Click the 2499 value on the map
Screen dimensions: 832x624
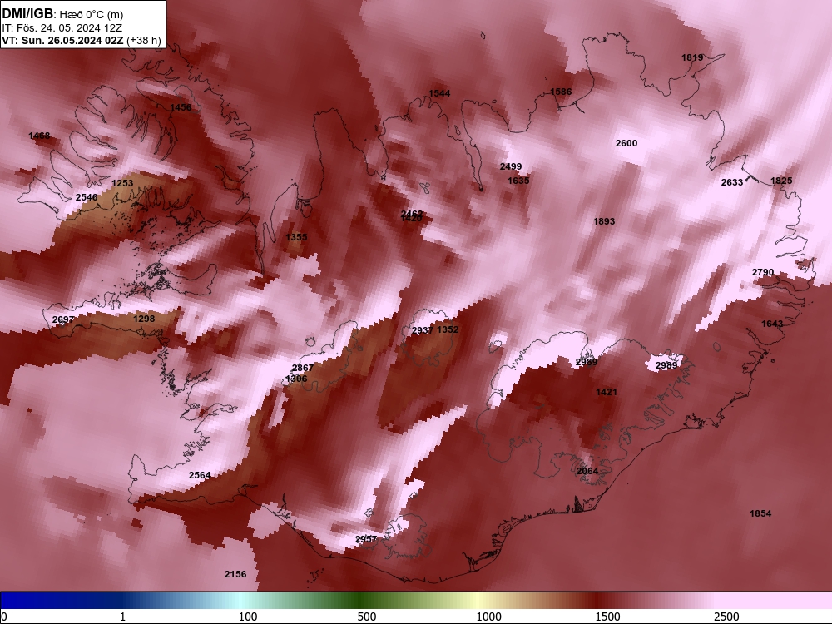tap(511, 166)
